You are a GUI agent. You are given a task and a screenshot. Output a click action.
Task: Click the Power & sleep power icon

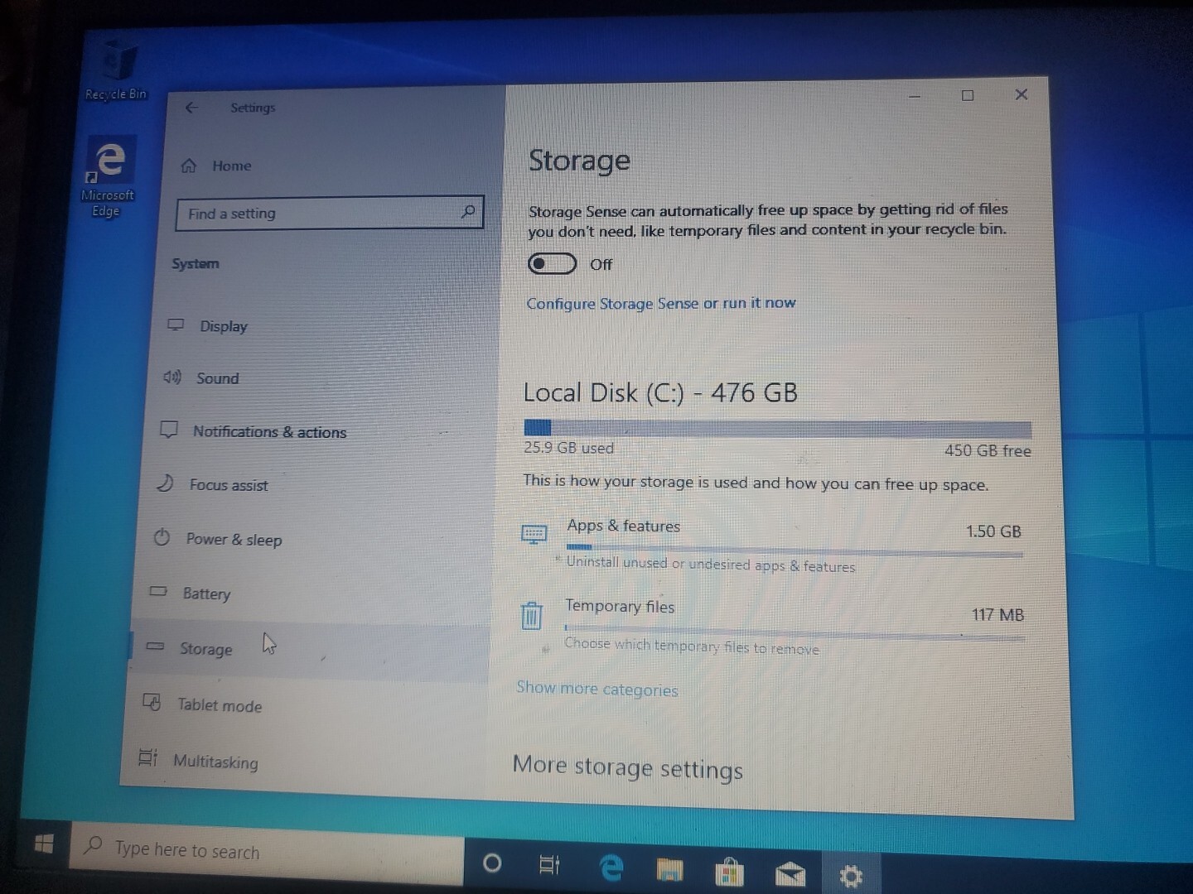pos(162,537)
